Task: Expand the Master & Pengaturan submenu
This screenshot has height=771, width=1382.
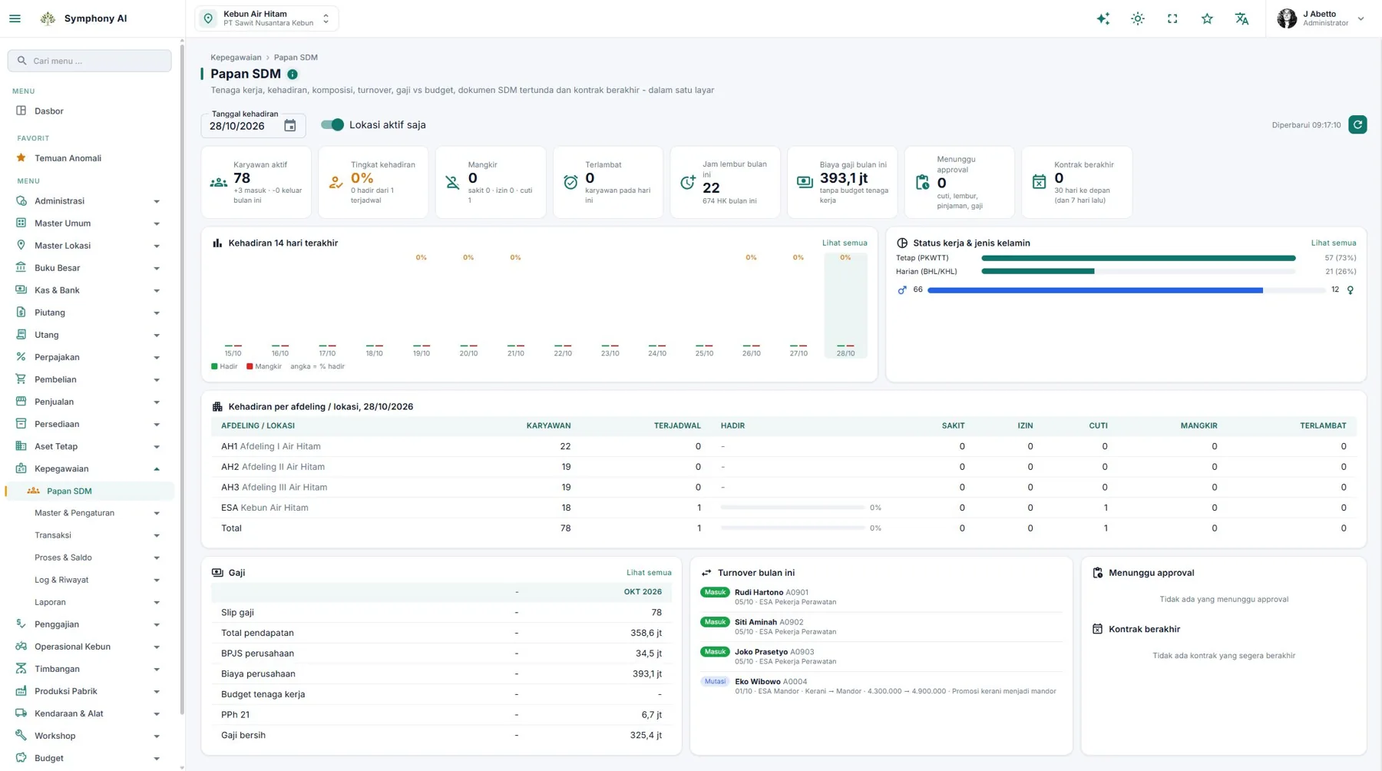Action: [97, 513]
